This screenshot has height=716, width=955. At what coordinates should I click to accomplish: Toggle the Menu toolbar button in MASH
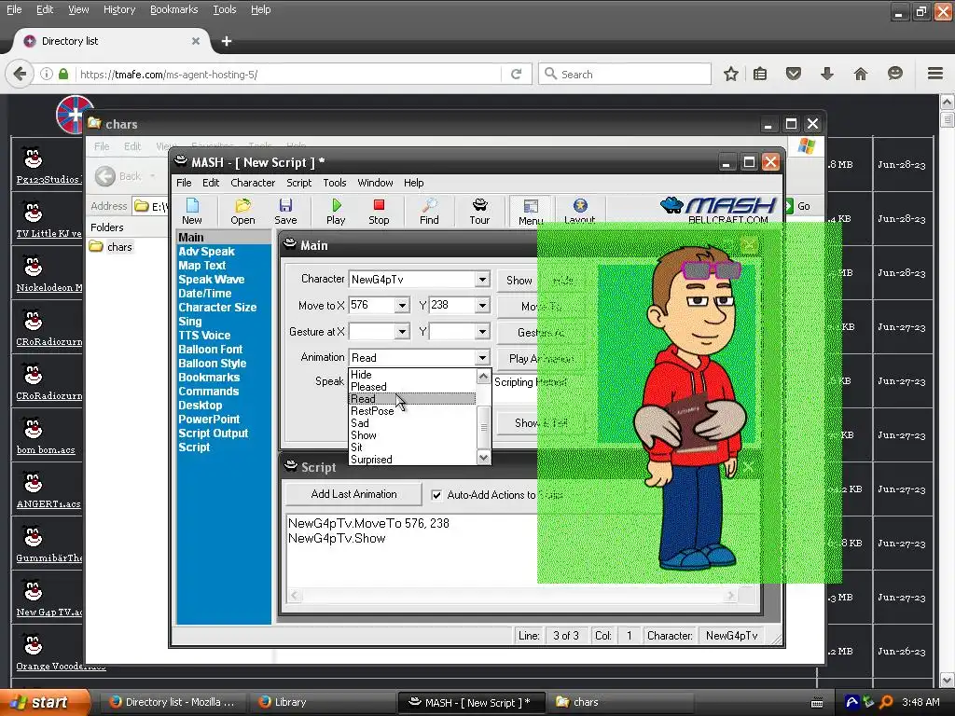(x=531, y=212)
